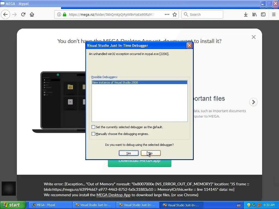Check Set the currently selected debugger as default
This screenshot has height=209, width=279.
(x=93, y=127)
